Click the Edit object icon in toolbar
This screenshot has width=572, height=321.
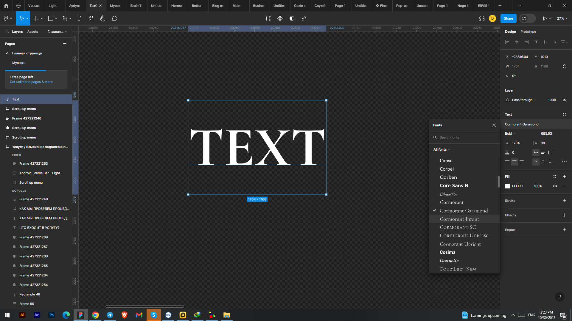[x=268, y=18]
